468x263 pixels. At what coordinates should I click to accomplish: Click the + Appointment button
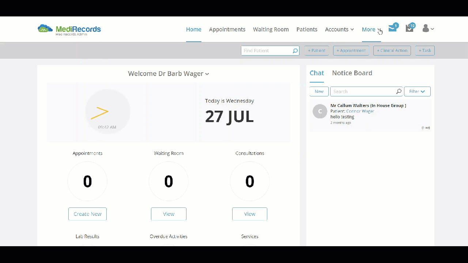pyautogui.click(x=351, y=50)
